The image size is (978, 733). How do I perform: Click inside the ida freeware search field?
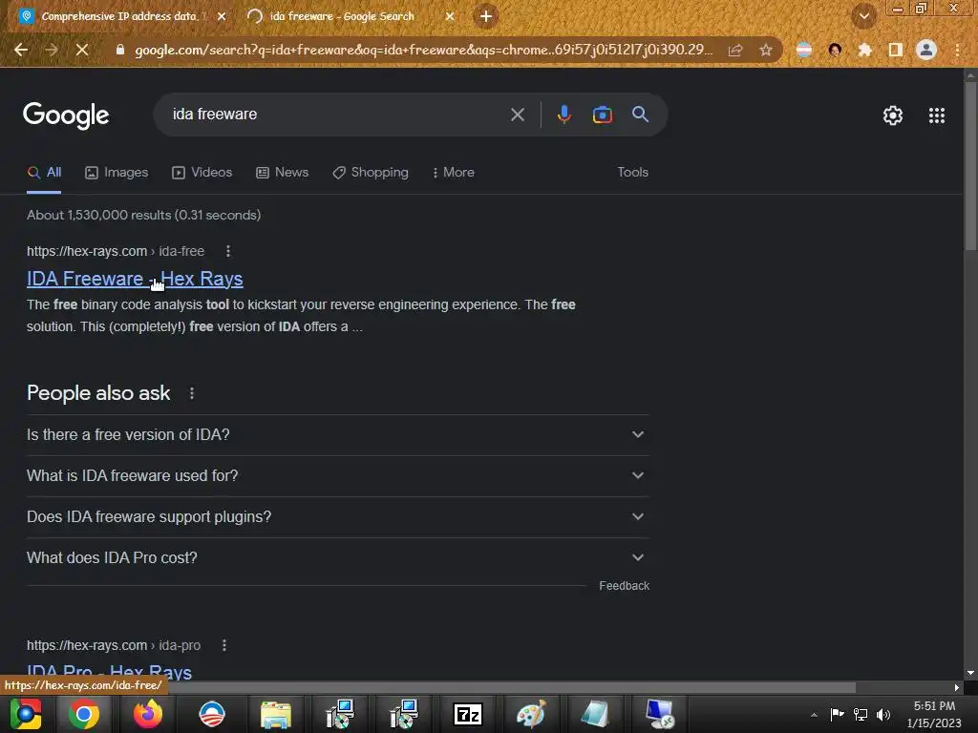coord(337,115)
